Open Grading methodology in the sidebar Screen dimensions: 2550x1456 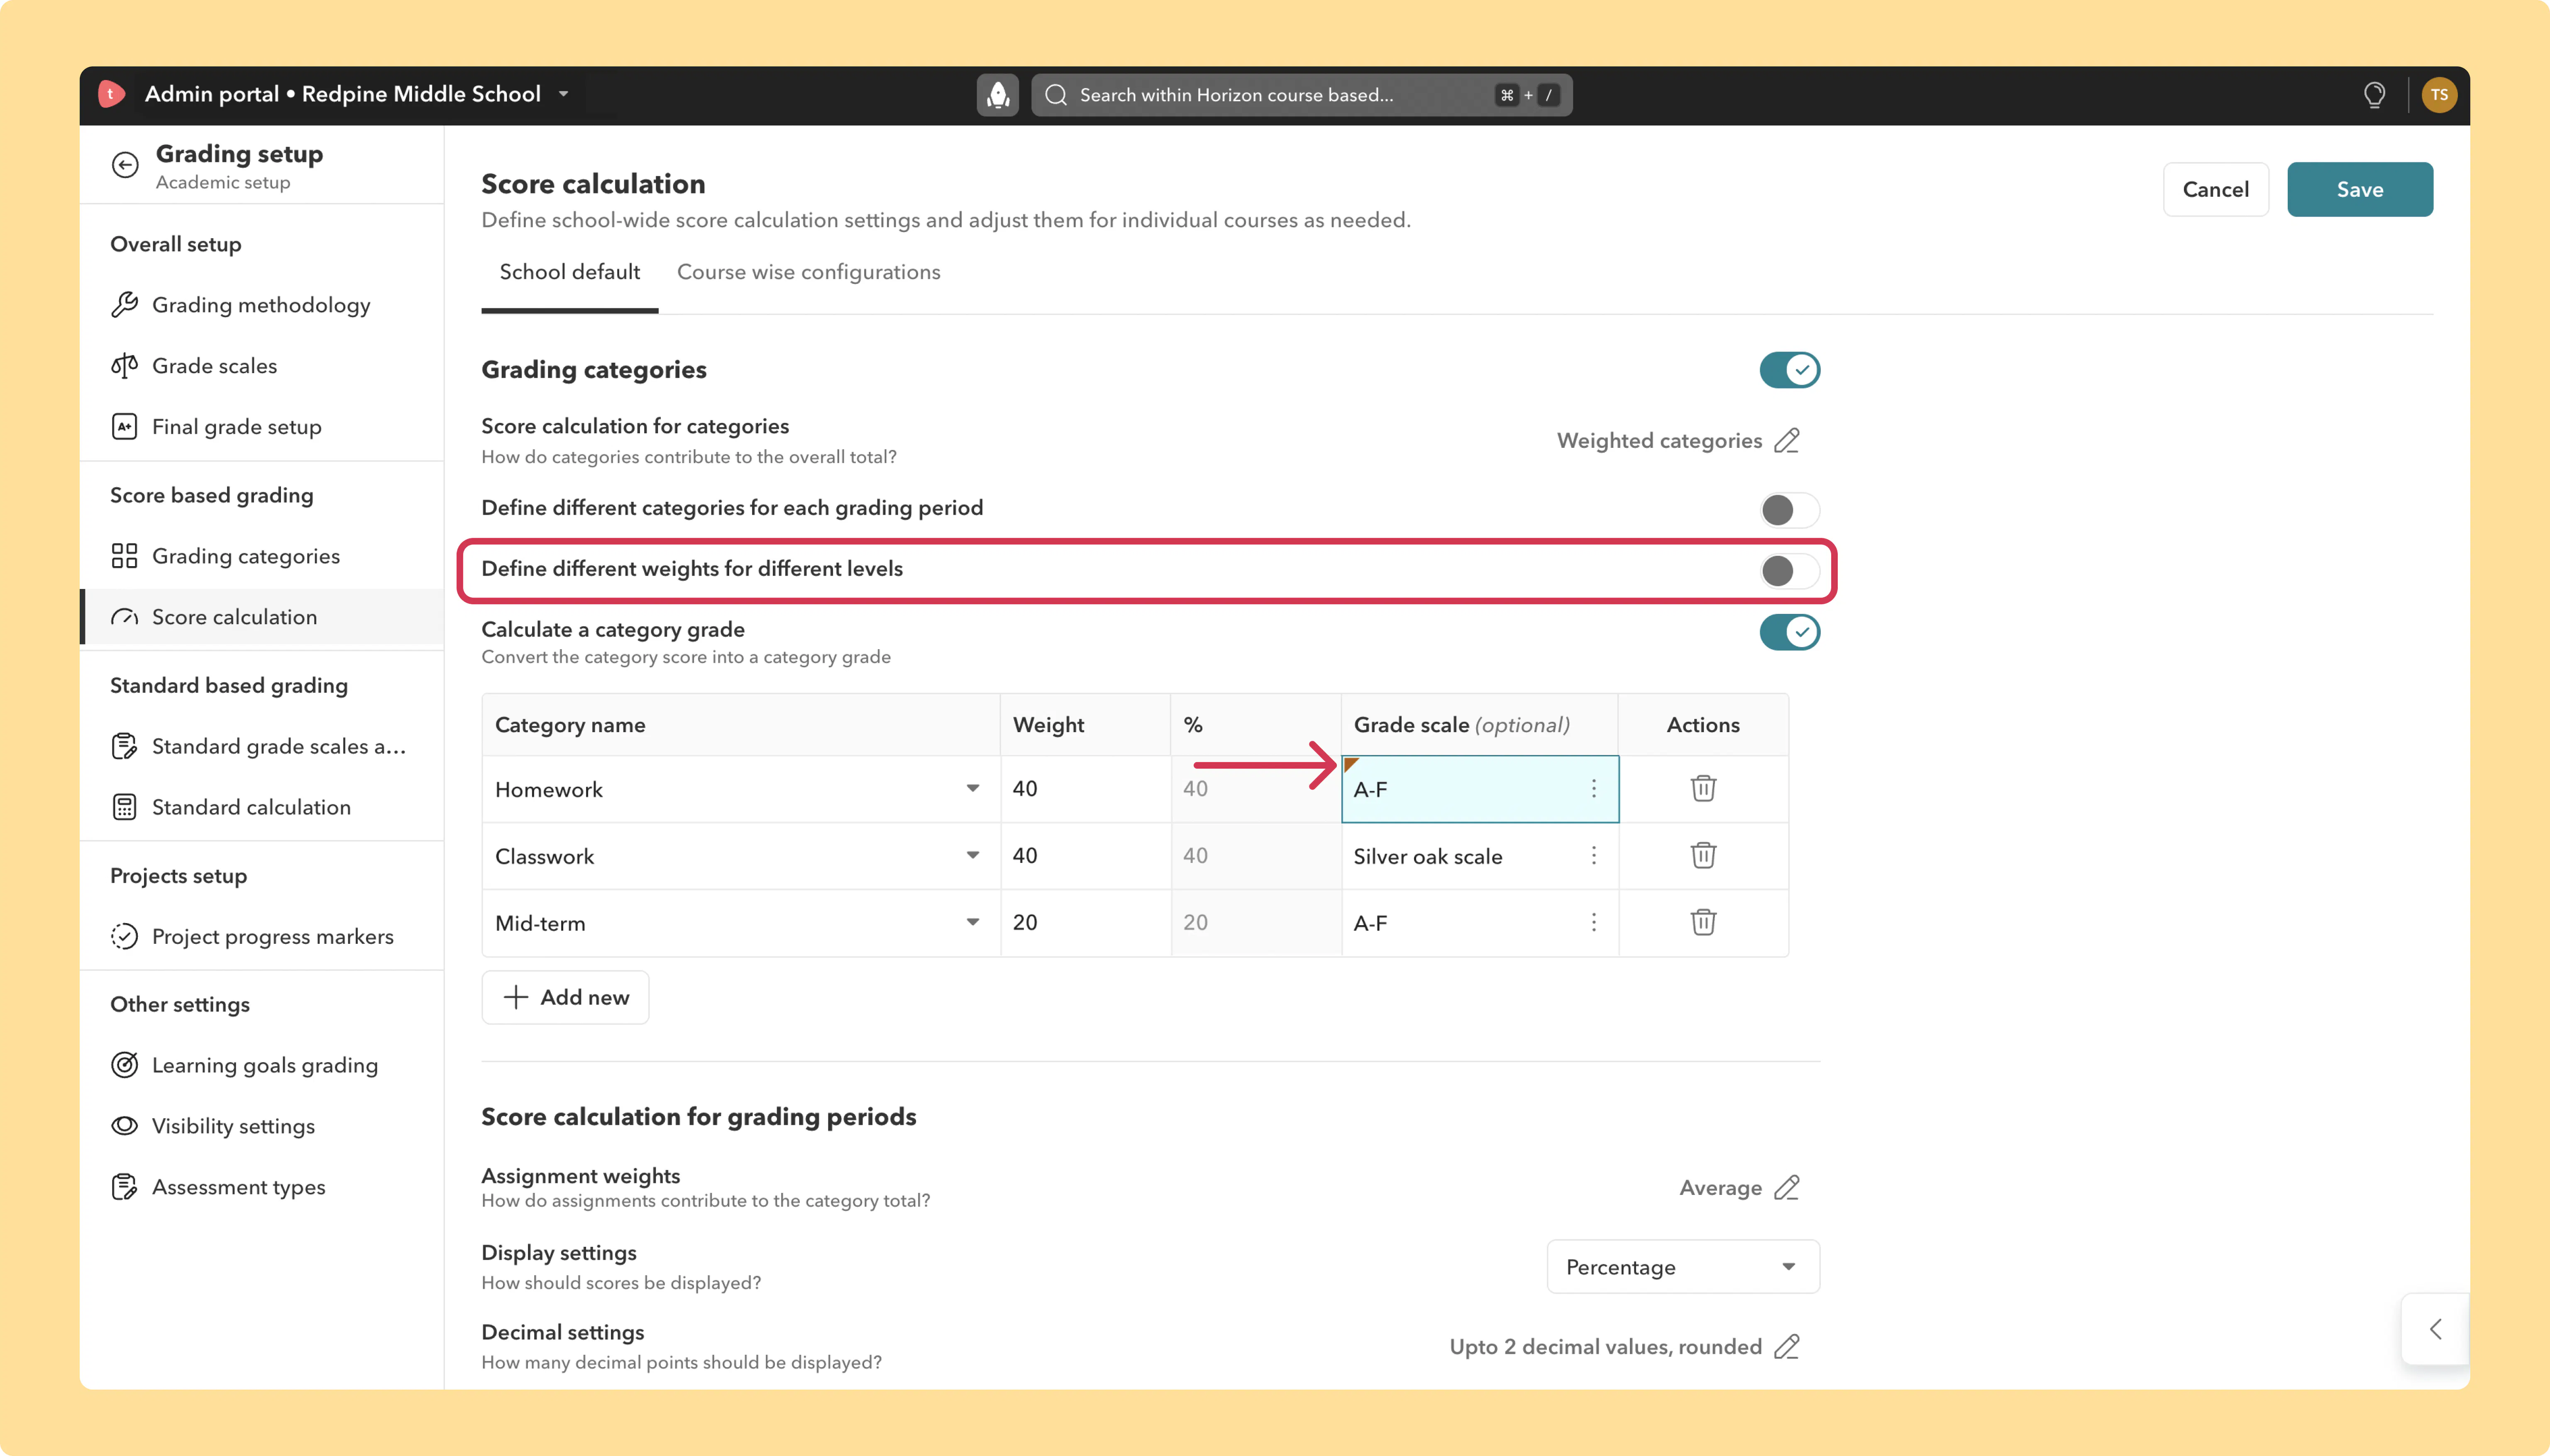click(x=261, y=305)
